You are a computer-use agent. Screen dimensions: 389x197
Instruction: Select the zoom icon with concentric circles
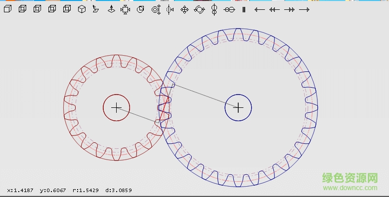[156, 9]
